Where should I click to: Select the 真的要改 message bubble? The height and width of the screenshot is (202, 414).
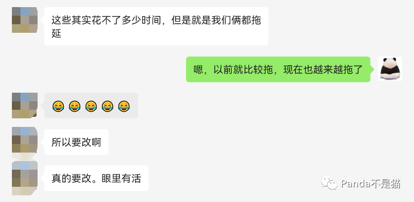click(96, 178)
